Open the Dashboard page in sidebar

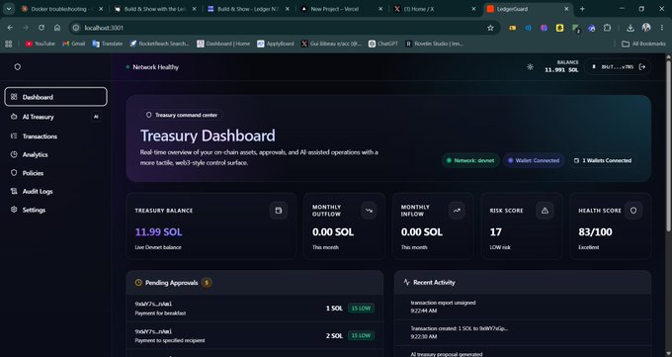pyautogui.click(x=55, y=97)
